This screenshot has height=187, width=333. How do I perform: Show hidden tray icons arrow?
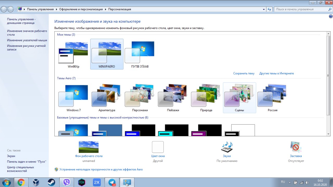pyautogui.click(x=290, y=182)
